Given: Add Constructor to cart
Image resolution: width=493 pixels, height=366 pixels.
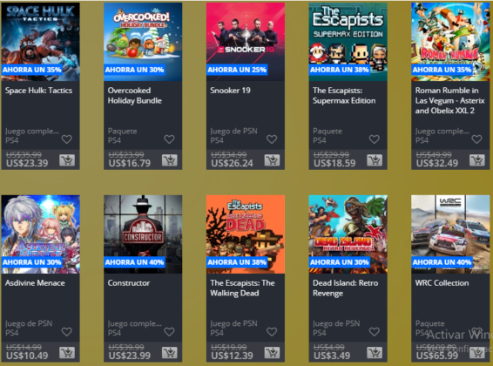Looking at the screenshot, I should (170, 353).
